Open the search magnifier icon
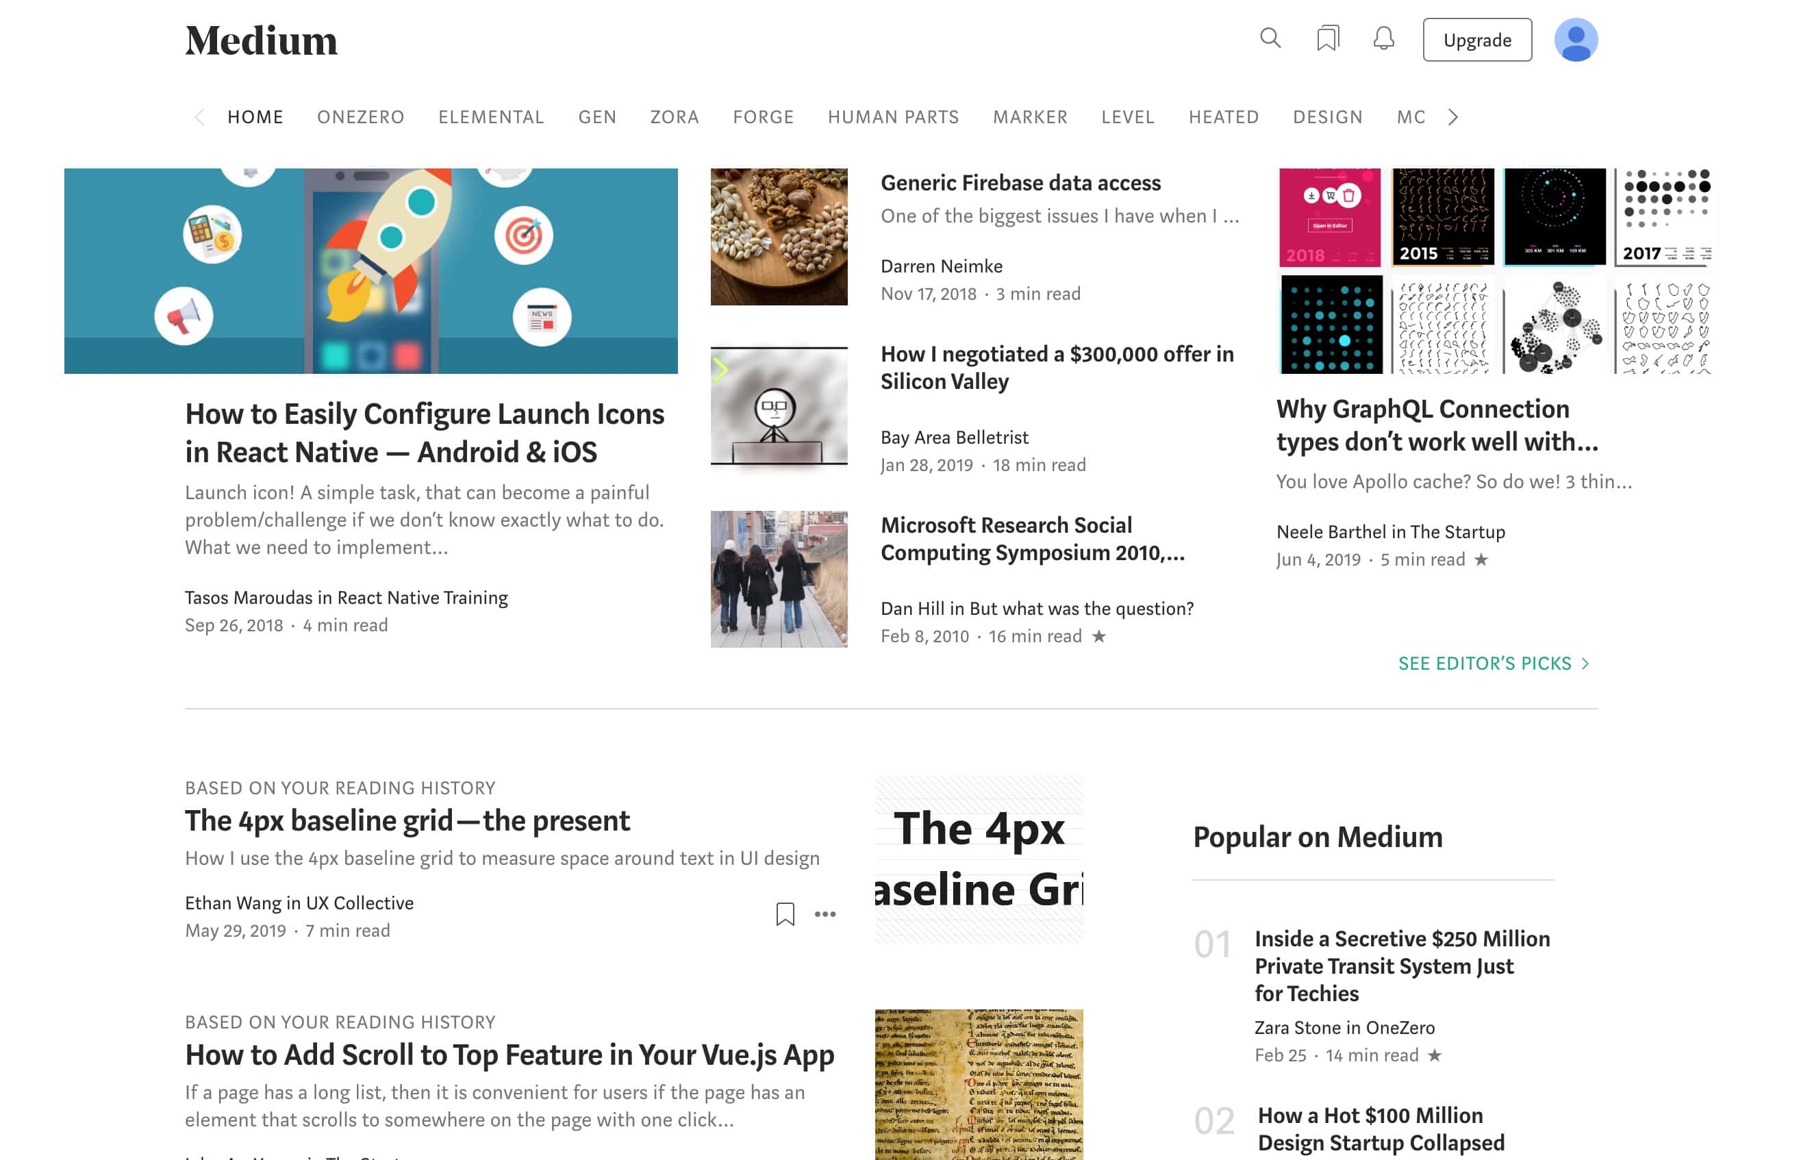Viewport: 1812px width, 1160px height. click(1270, 38)
